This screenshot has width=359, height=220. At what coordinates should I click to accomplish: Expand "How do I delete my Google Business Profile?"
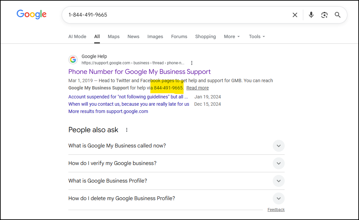click(278, 198)
